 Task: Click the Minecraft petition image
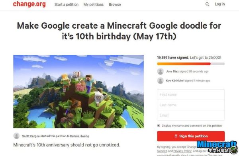(78, 92)
